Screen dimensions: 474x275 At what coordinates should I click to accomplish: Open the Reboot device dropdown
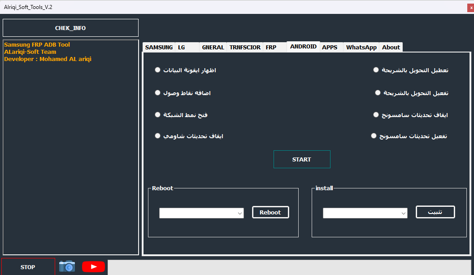click(x=201, y=213)
